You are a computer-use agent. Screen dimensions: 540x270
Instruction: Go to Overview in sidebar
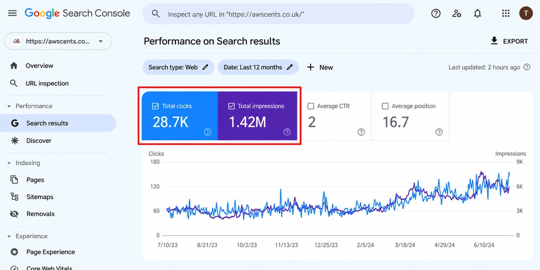point(39,66)
